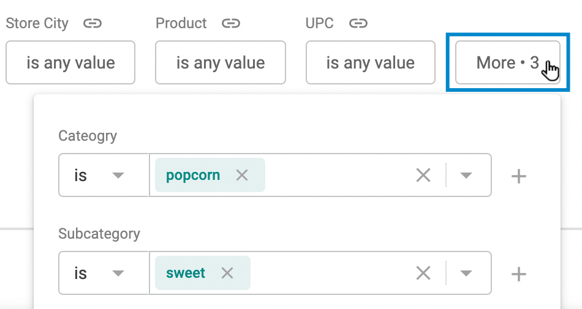This screenshot has height=309, width=582.
Task: Open the Store City 'is any value' filter
Action: (x=70, y=62)
